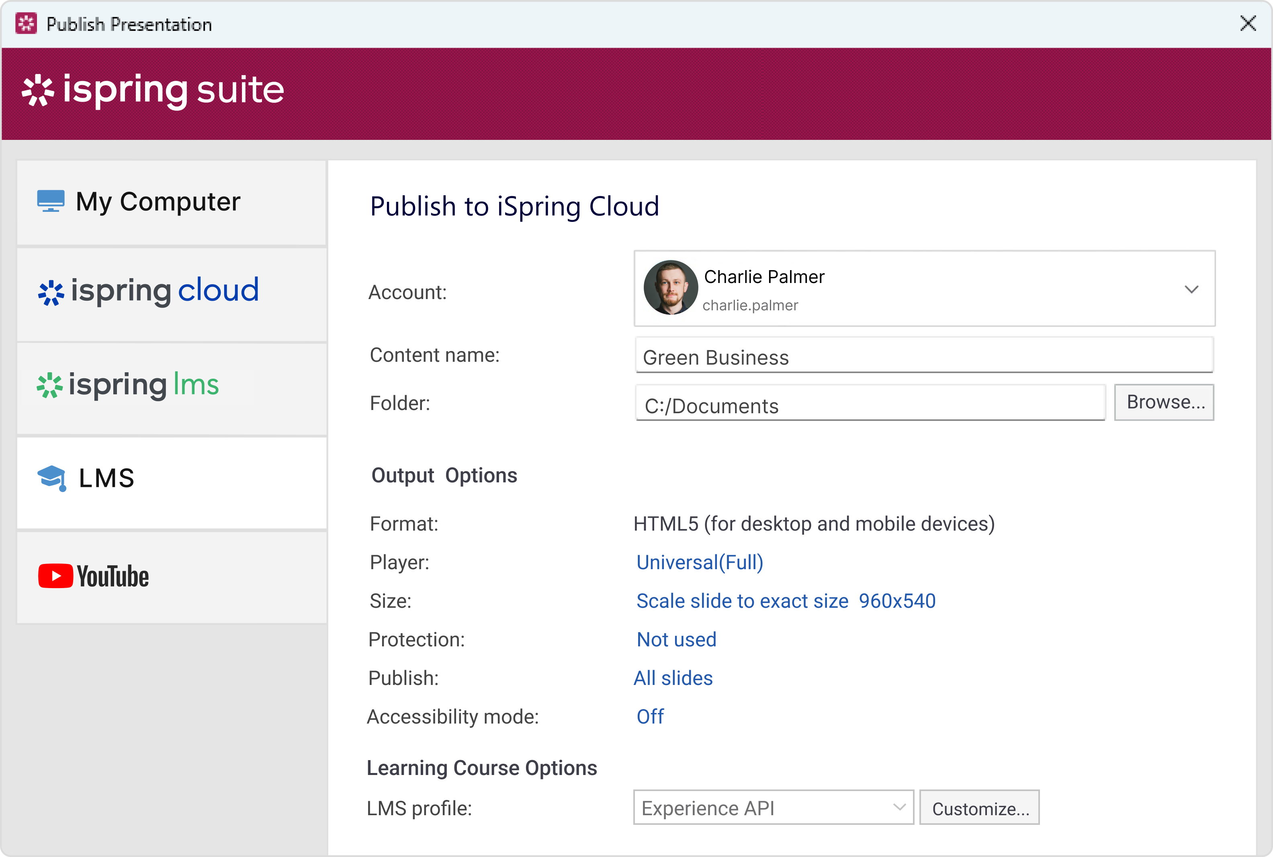Screen dimensions: 1273x857
Task: Click the Publish Presentation title bar app icon
Action: pyautogui.click(x=26, y=24)
